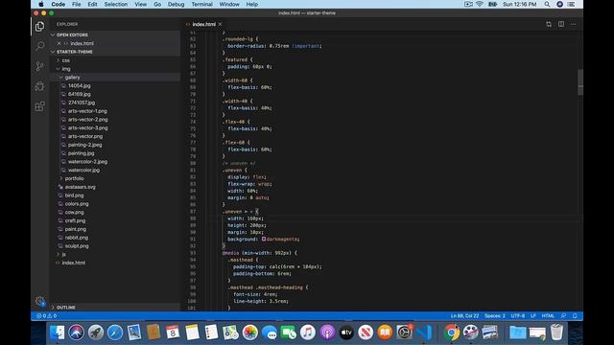Open the Go menu

[157, 4]
